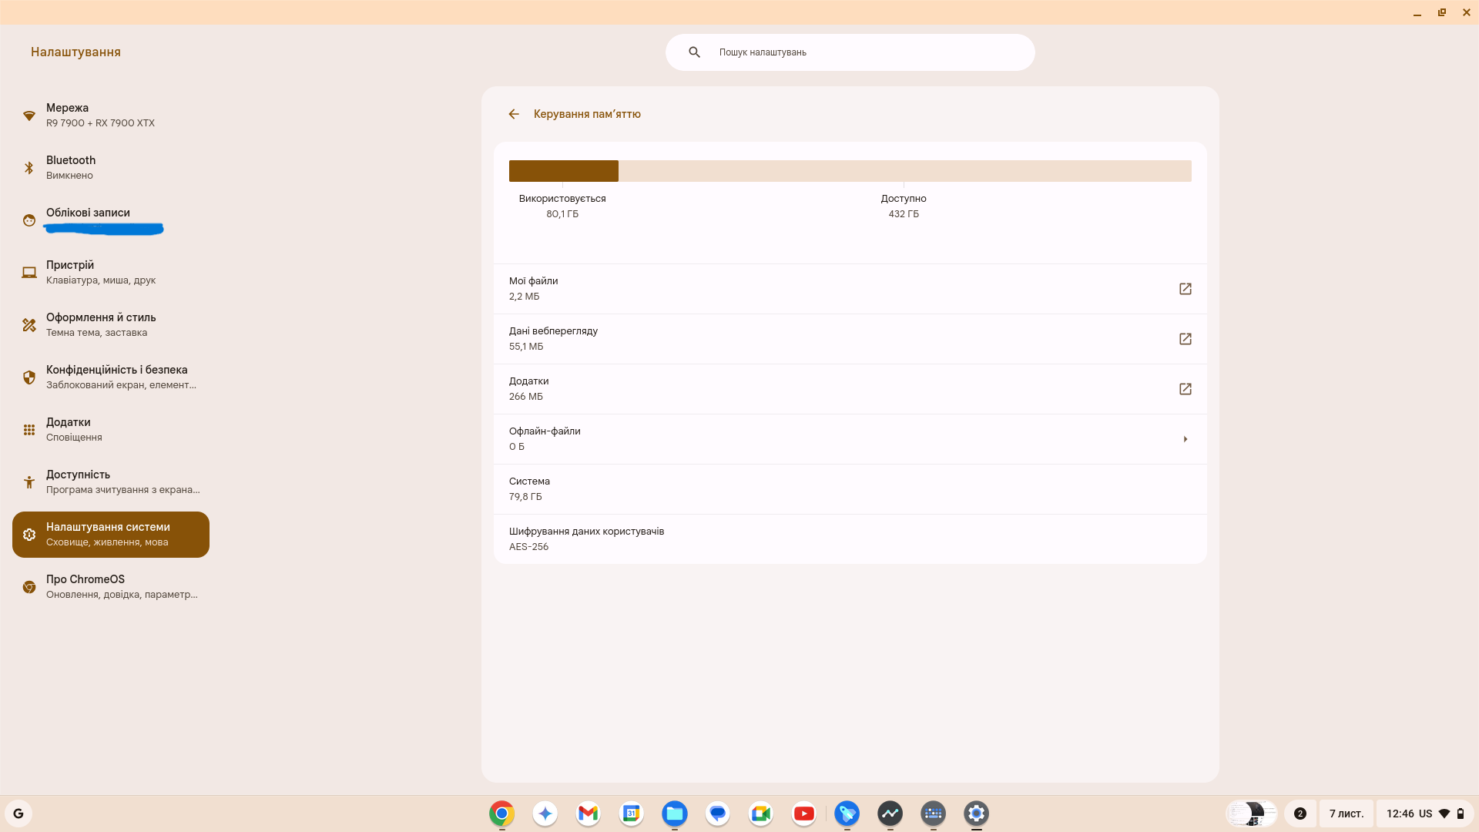Open Про ChromeOS page
1479x832 pixels.
point(112,586)
